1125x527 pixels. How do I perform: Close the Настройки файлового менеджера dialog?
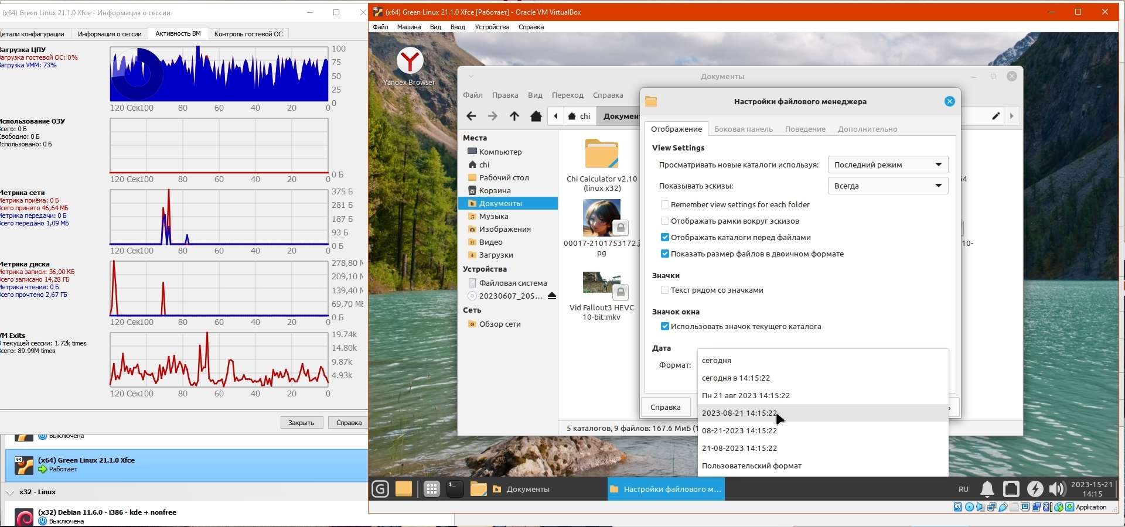tap(950, 101)
